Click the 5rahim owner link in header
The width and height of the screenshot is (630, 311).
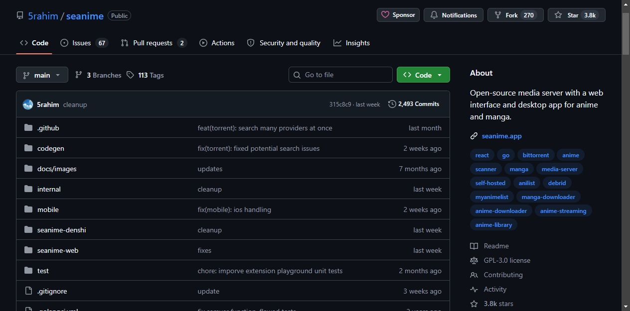pyautogui.click(x=43, y=16)
